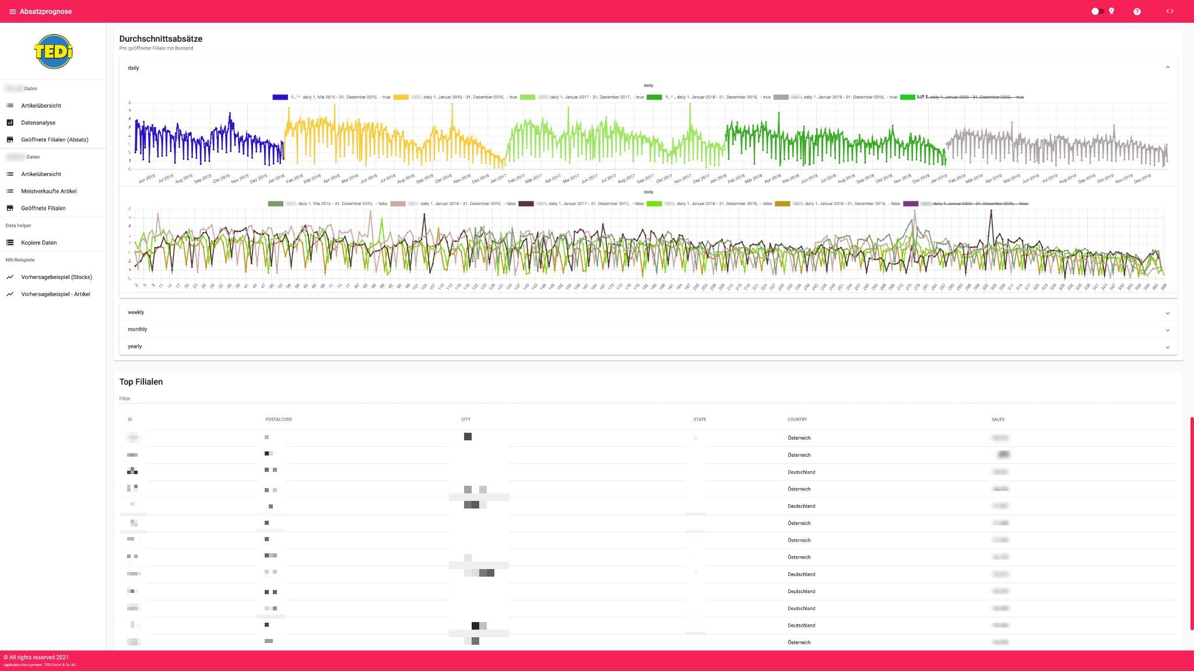Open the hamburger navigation menu
This screenshot has height=671, width=1194.
click(x=12, y=12)
